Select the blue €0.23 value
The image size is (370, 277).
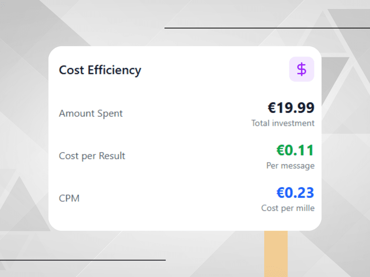[x=295, y=193]
